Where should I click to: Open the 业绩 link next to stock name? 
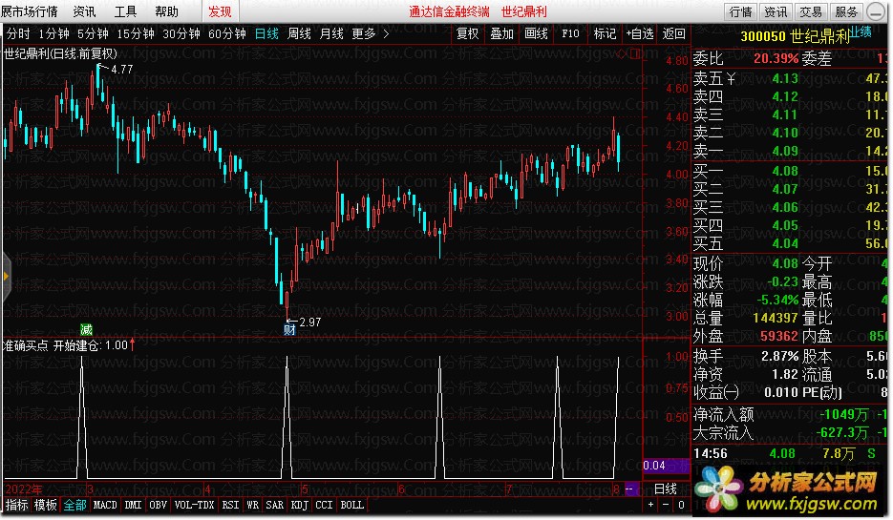[861, 31]
